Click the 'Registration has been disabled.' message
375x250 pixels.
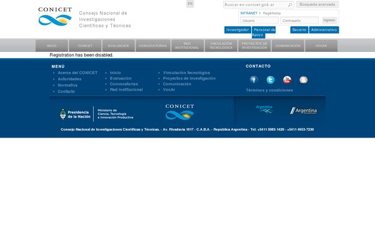(x=81, y=55)
